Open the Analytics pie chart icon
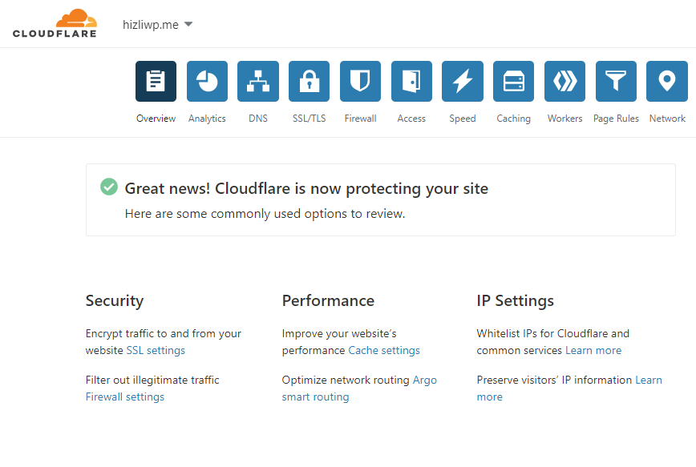The width and height of the screenshot is (696, 467). 207,81
